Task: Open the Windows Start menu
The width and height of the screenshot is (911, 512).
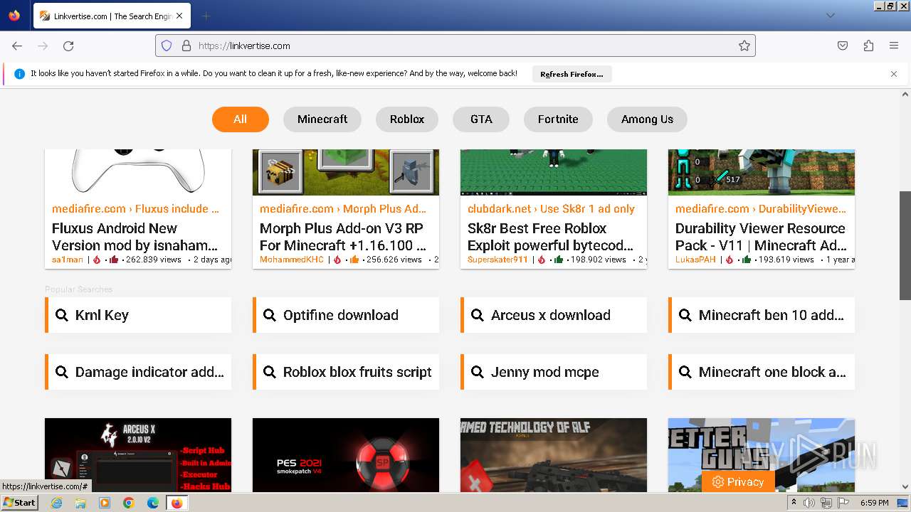Action: (x=20, y=503)
